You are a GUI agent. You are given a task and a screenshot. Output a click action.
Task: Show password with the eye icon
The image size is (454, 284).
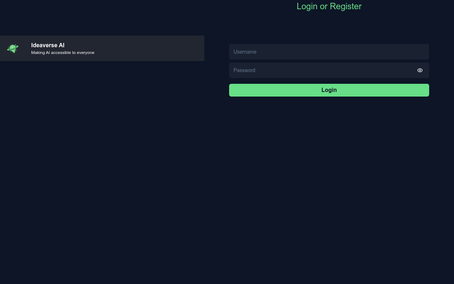pyautogui.click(x=420, y=70)
